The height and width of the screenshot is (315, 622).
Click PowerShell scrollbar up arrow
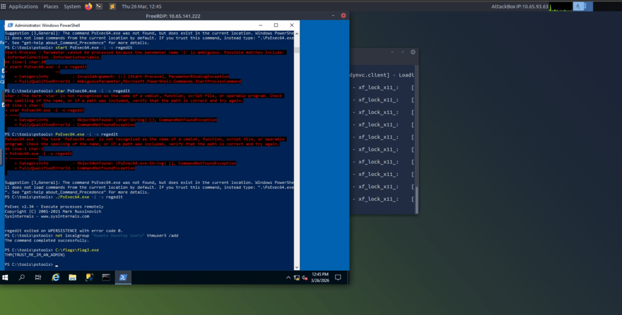pyautogui.click(x=296, y=34)
